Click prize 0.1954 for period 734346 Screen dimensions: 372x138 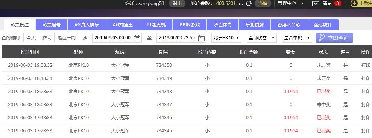(x=291, y=118)
